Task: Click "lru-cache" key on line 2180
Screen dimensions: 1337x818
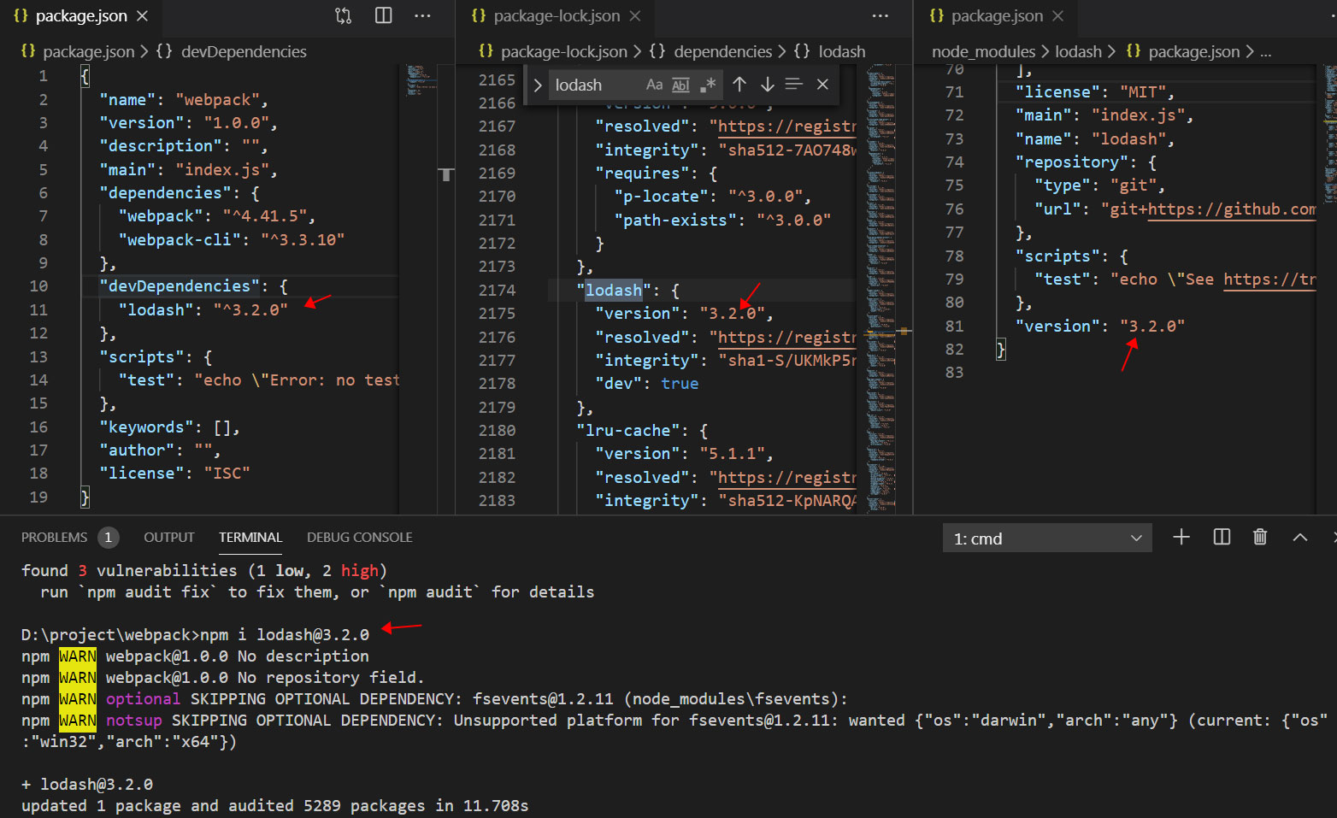Action: (628, 431)
